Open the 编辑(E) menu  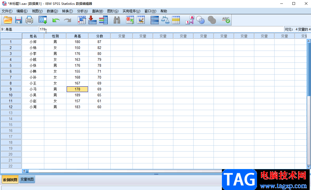pyautogui.click(x=22, y=11)
